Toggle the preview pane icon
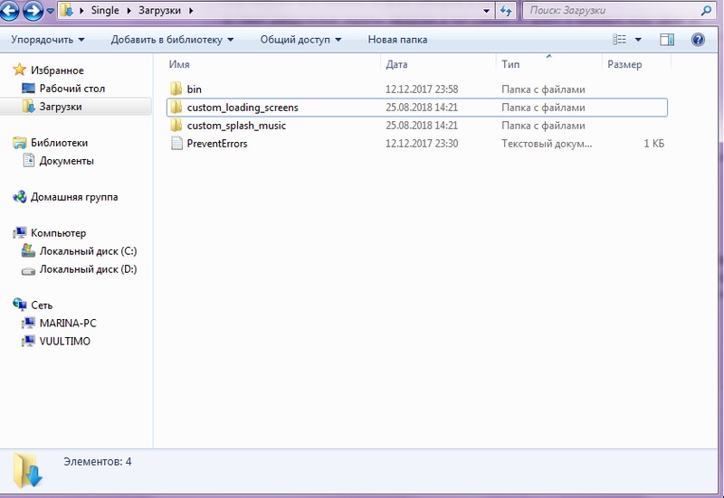This screenshot has height=498, width=724. 667,40
